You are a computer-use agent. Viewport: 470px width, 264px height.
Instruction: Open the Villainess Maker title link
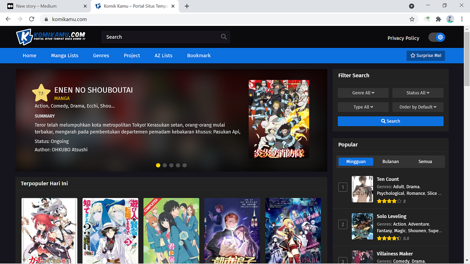click(x=395, y=254)
